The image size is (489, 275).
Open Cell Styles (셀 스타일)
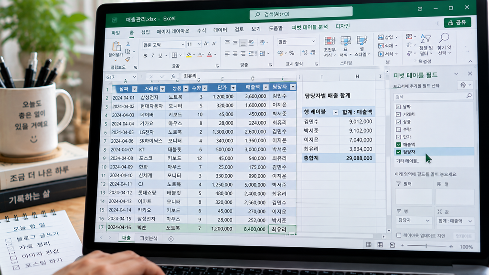click(362, 46)
